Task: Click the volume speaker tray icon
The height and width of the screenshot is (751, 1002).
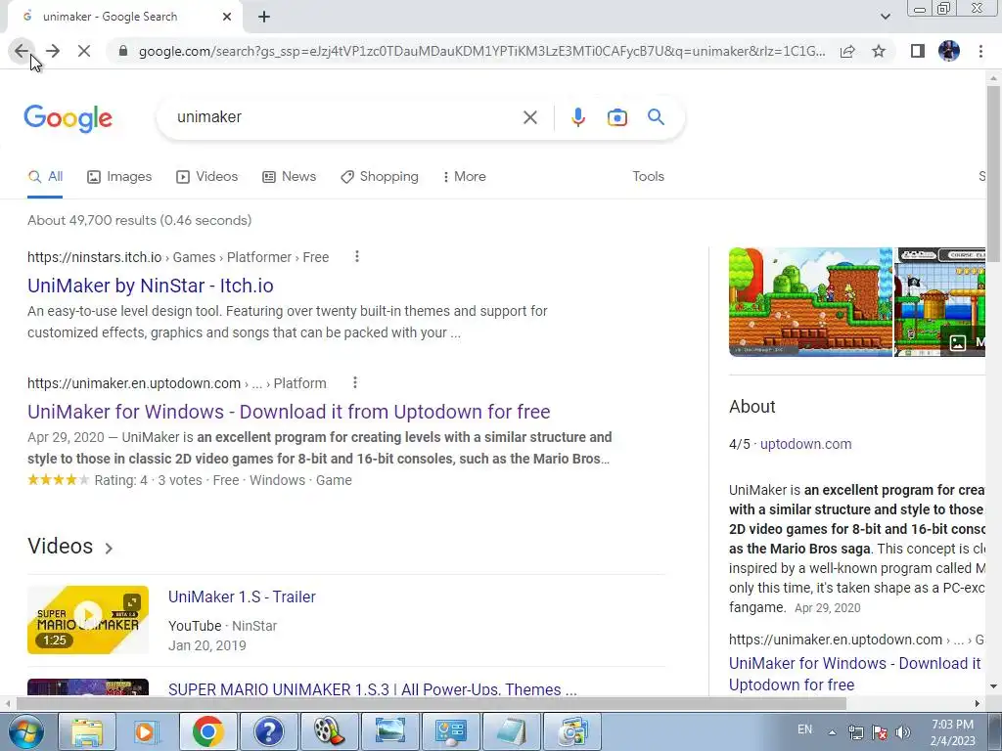Action: tap(903, 732)
